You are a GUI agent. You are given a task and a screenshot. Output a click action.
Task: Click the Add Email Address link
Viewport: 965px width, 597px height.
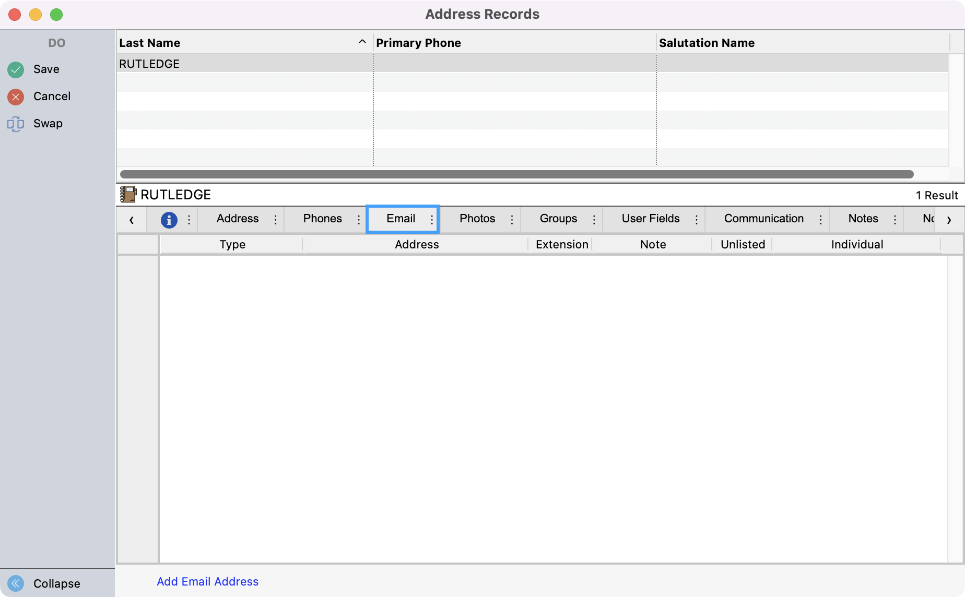[207, 581]
